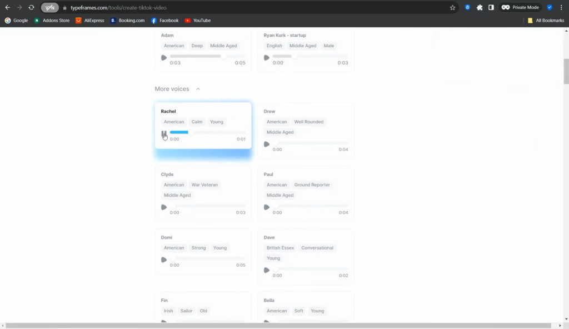Viewport: 569px width, 329px height.
Task: Play Adam voice sample
Action: [164, 58]
